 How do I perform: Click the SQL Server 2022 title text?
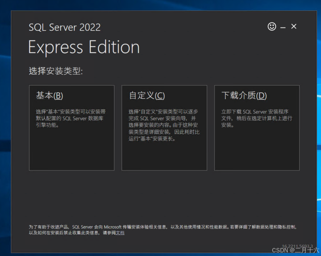[65, 27]
